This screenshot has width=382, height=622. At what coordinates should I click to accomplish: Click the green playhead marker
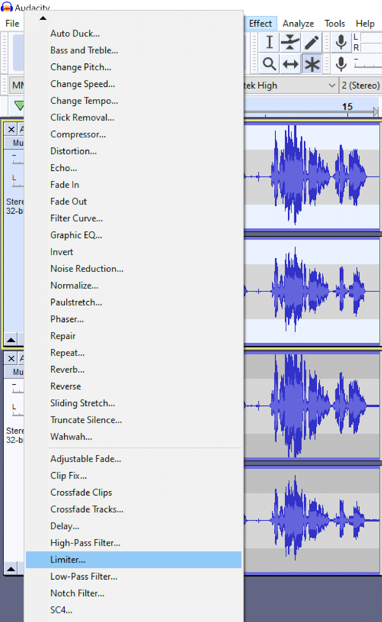pyautogui.click(x=19, y=105)
